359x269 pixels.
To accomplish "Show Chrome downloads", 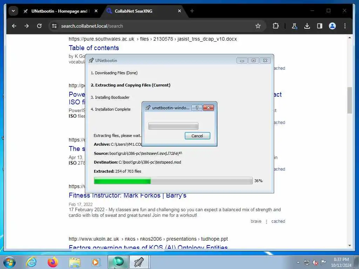I will [307, 26].
